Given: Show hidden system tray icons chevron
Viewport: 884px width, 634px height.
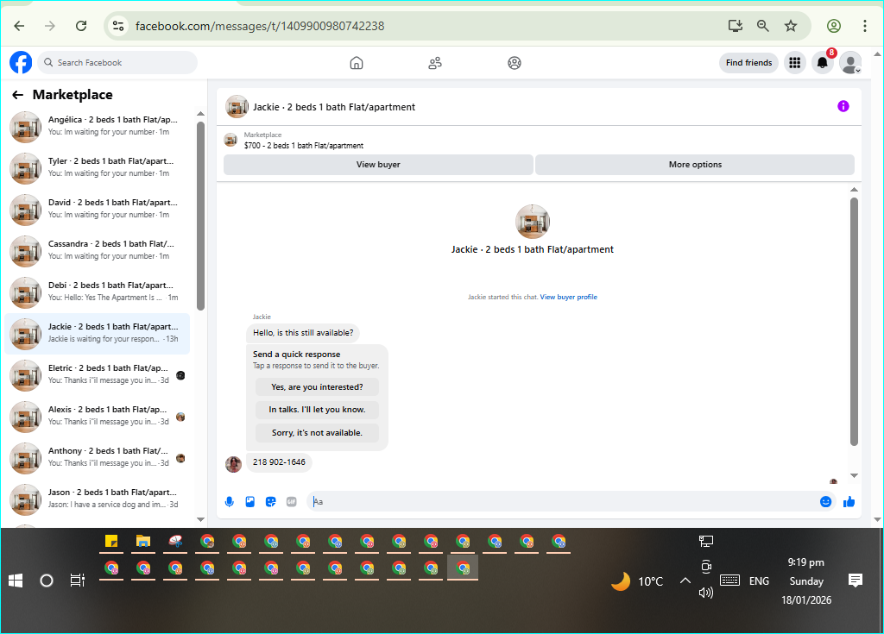Looking at the screenshot, I should point(685,581).
